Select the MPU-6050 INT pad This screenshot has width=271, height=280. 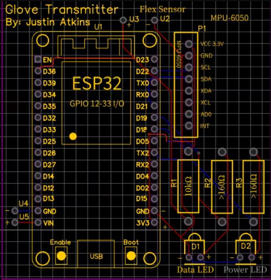point(189,126)
